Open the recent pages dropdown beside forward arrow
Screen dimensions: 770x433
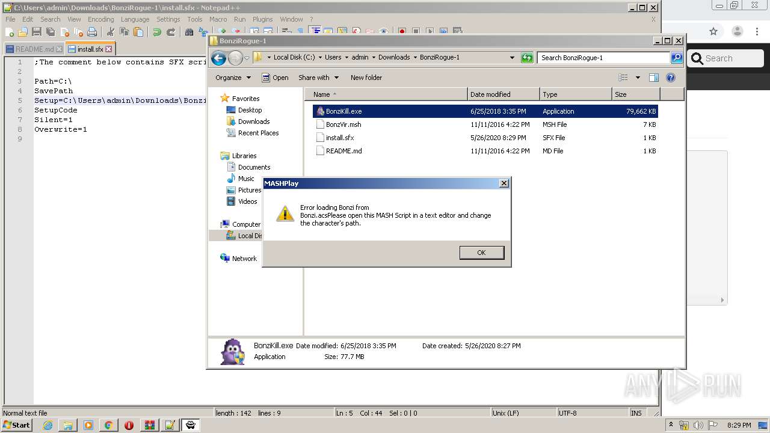click(x=247, y=58)
